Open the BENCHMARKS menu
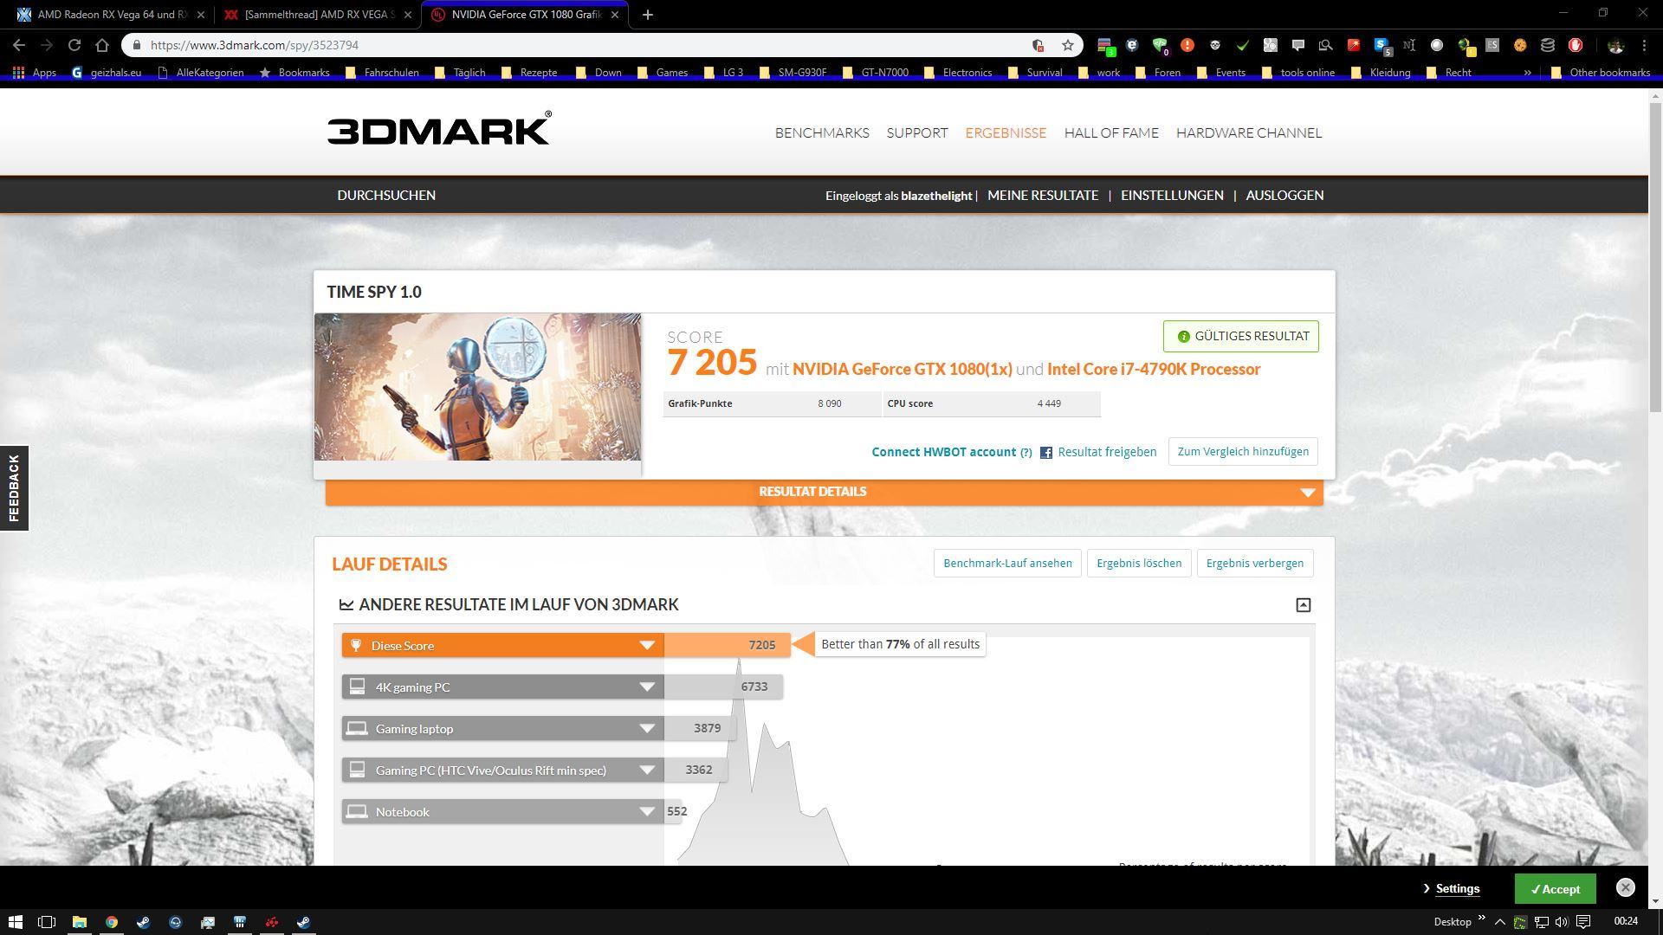 [x=822, y=132]
